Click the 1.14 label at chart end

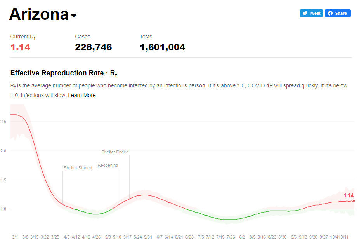coord(348,196)
